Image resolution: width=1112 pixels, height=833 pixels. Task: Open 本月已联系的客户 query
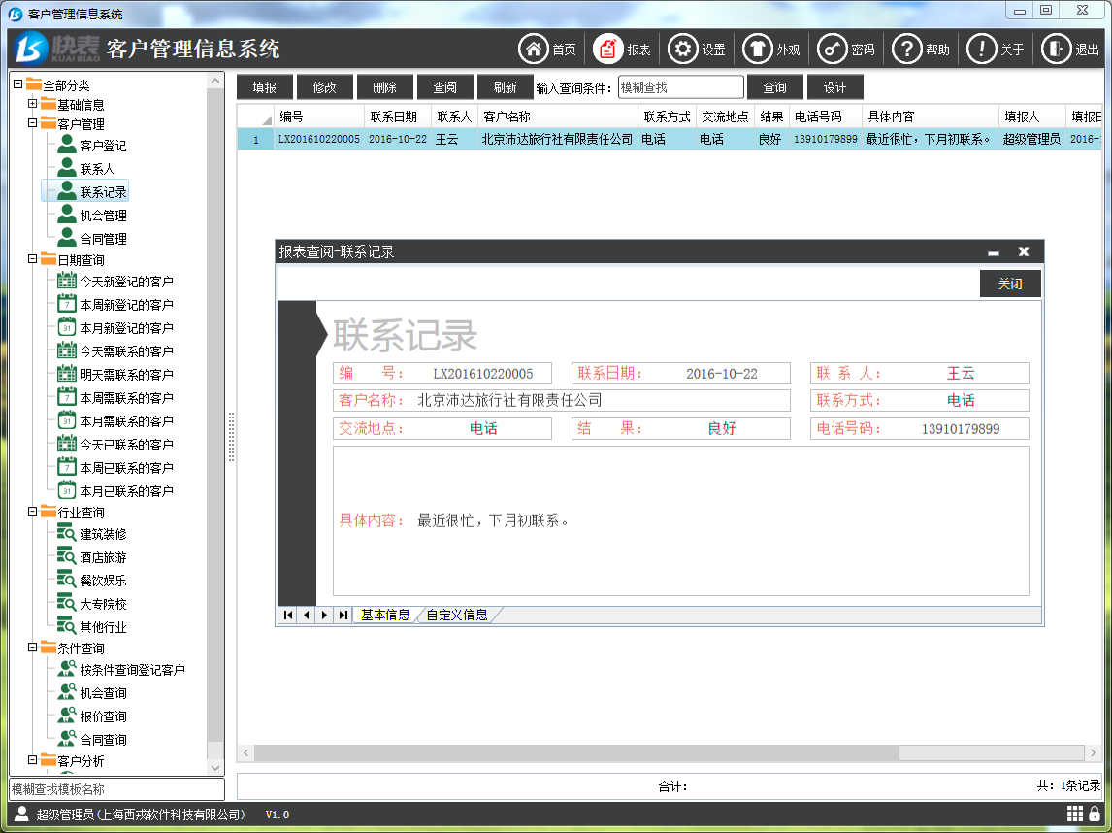(x=126, y=491)
